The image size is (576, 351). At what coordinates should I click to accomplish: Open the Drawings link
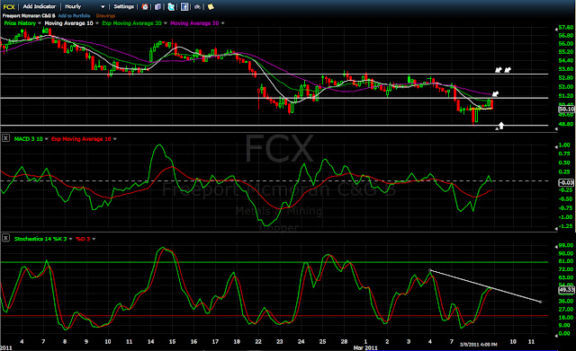[x=106, y=16]
